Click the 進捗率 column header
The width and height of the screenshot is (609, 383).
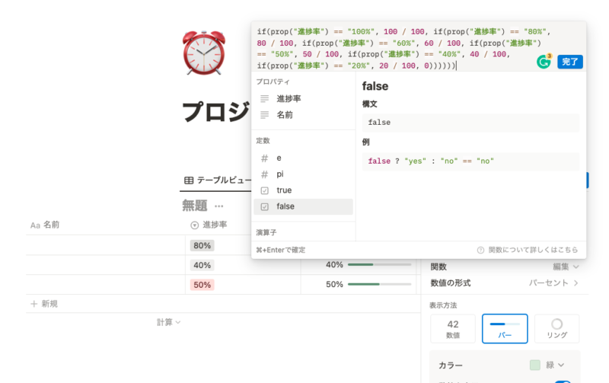pyautogui.click(x=218, y=225)
